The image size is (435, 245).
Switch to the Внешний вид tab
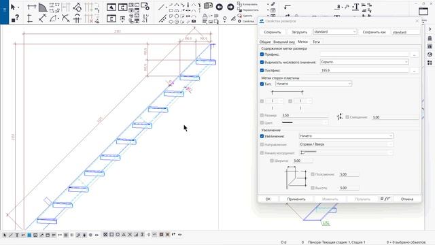(x=284, y=42)
